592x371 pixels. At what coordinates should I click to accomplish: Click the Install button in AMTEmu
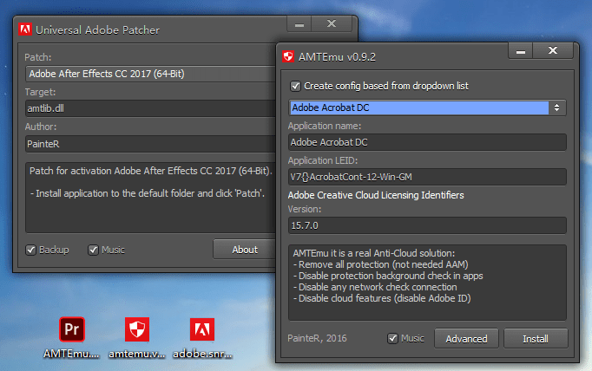click(536, 339)
